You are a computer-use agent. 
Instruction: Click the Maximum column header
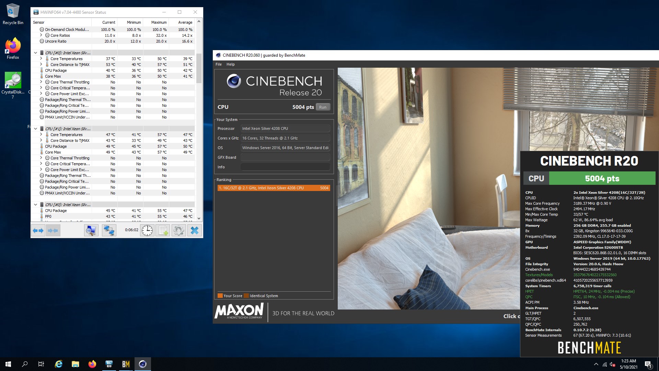156,22
